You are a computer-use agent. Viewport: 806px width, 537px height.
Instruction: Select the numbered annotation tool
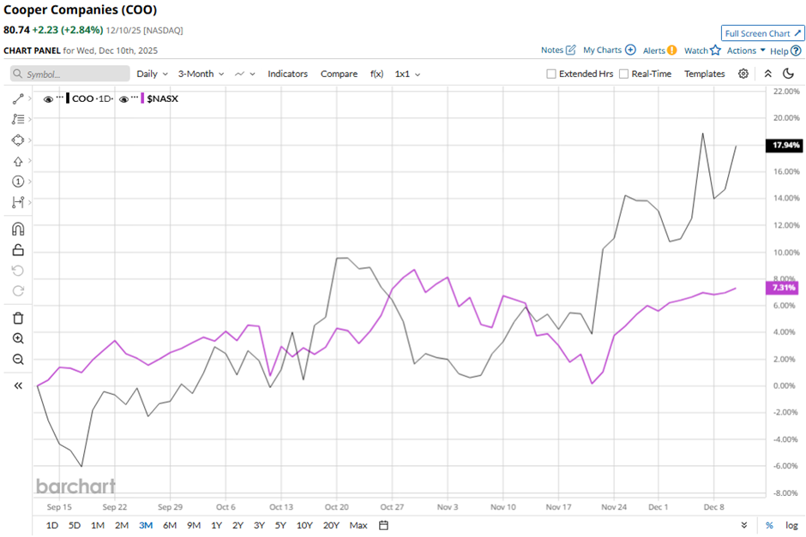tap(18, 182)
